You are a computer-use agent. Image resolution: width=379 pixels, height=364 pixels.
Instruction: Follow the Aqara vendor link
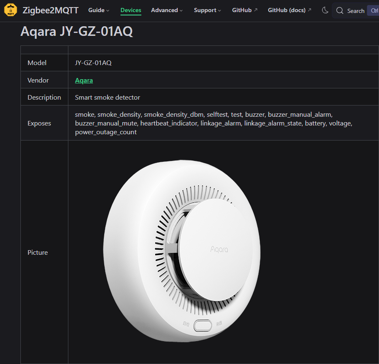tap(84, 80)
